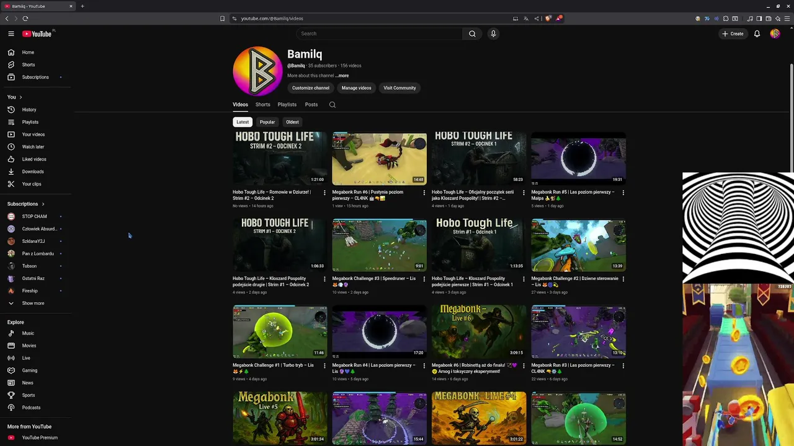Expand the Subscriptions section header
The image size is (794, 446).
[x=26, y=204]
